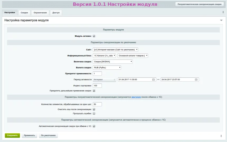
Task: Switch to the 'Скидки' tab
Action: [x=24, y=13]
